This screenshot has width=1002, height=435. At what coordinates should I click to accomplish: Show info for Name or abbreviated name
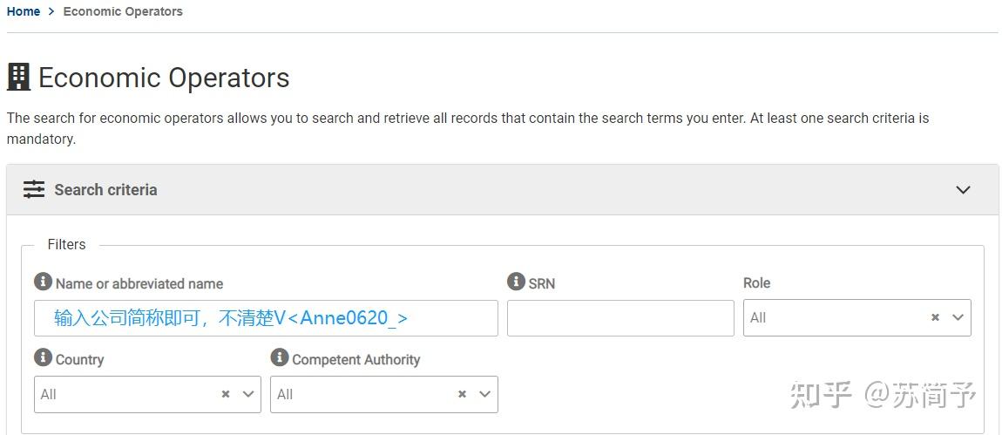click(43, 282)
